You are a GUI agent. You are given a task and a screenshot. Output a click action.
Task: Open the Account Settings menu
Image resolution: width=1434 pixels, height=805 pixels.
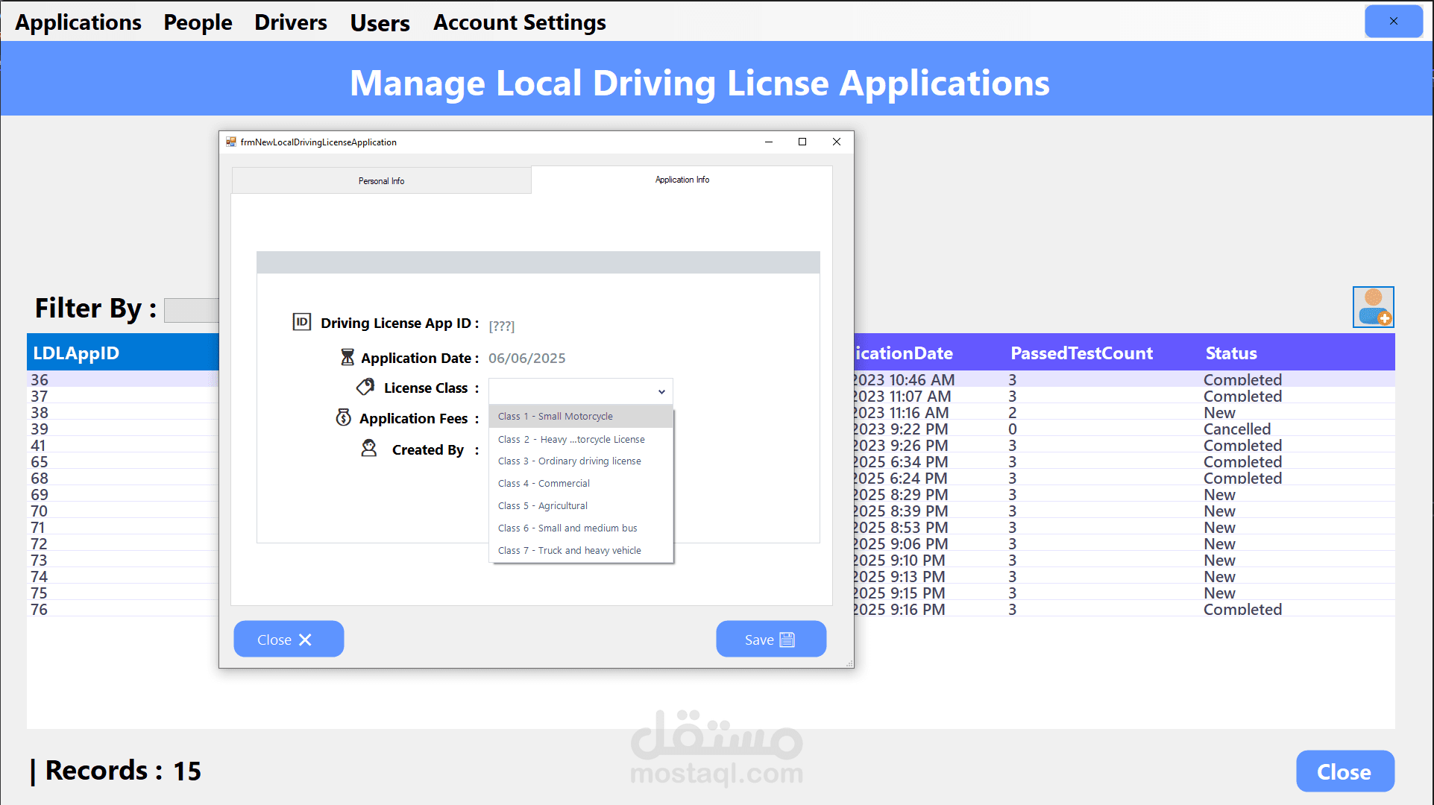click(x=519, y=22)
